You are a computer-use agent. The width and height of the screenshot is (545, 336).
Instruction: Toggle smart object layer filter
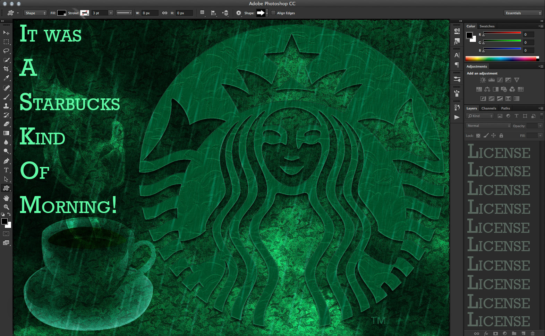(533, 116)
